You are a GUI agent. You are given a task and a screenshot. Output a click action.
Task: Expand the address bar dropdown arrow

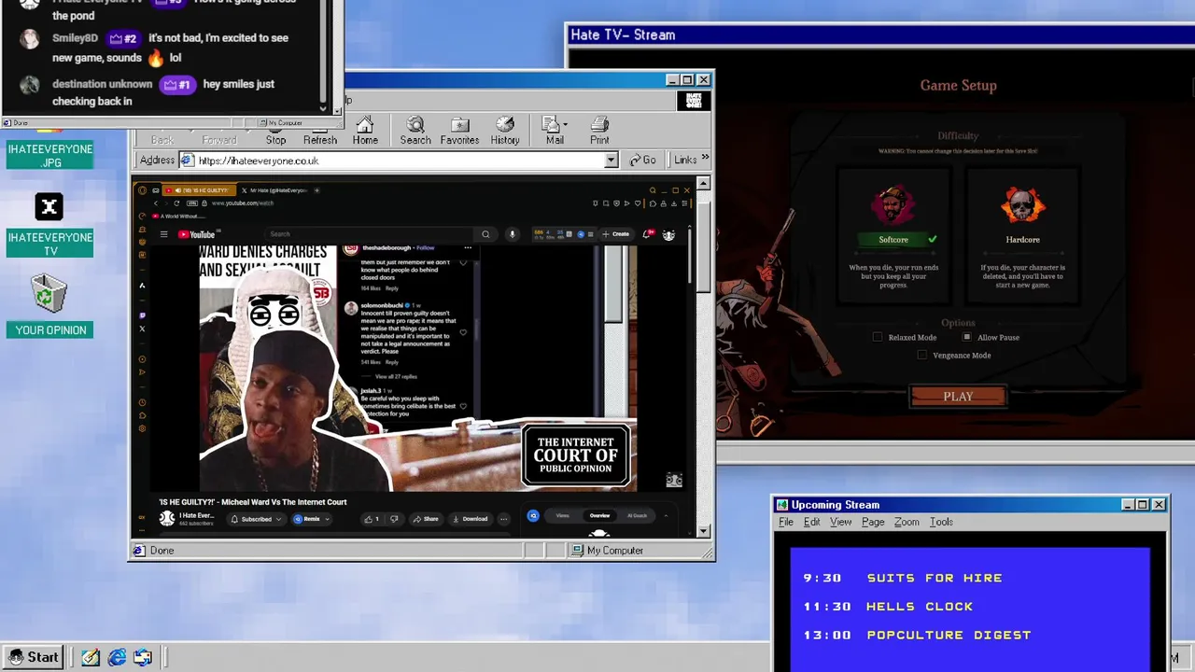611,161
